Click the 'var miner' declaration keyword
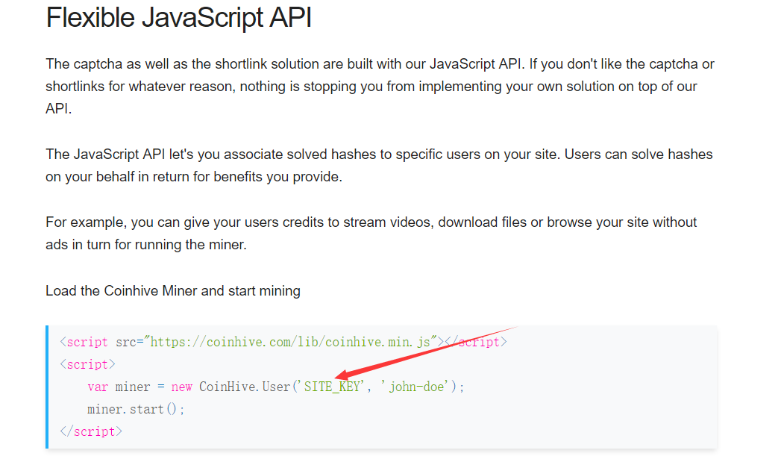The image size is (781, 462). (98, 387)
